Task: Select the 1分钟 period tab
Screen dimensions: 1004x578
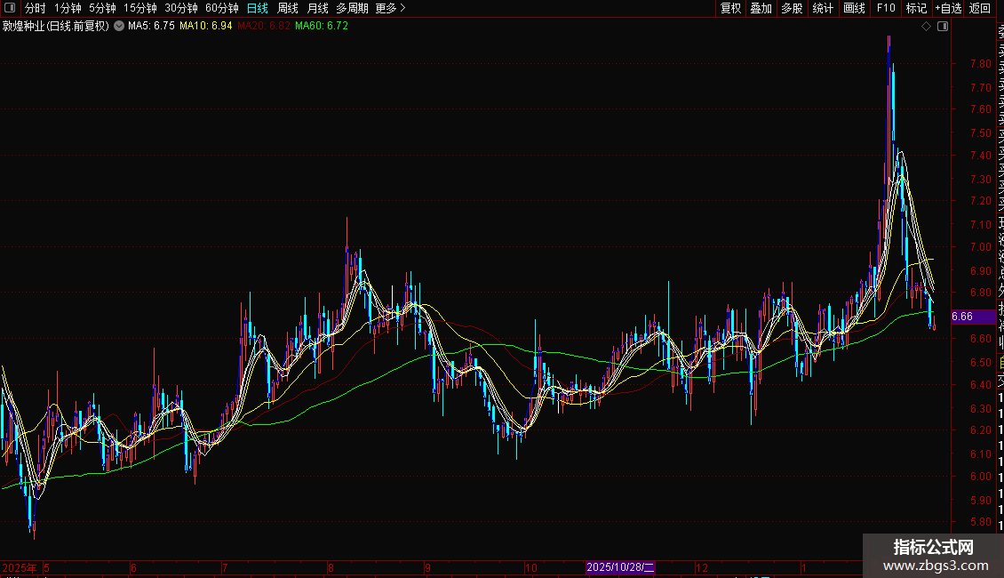Action: (68, 8)
